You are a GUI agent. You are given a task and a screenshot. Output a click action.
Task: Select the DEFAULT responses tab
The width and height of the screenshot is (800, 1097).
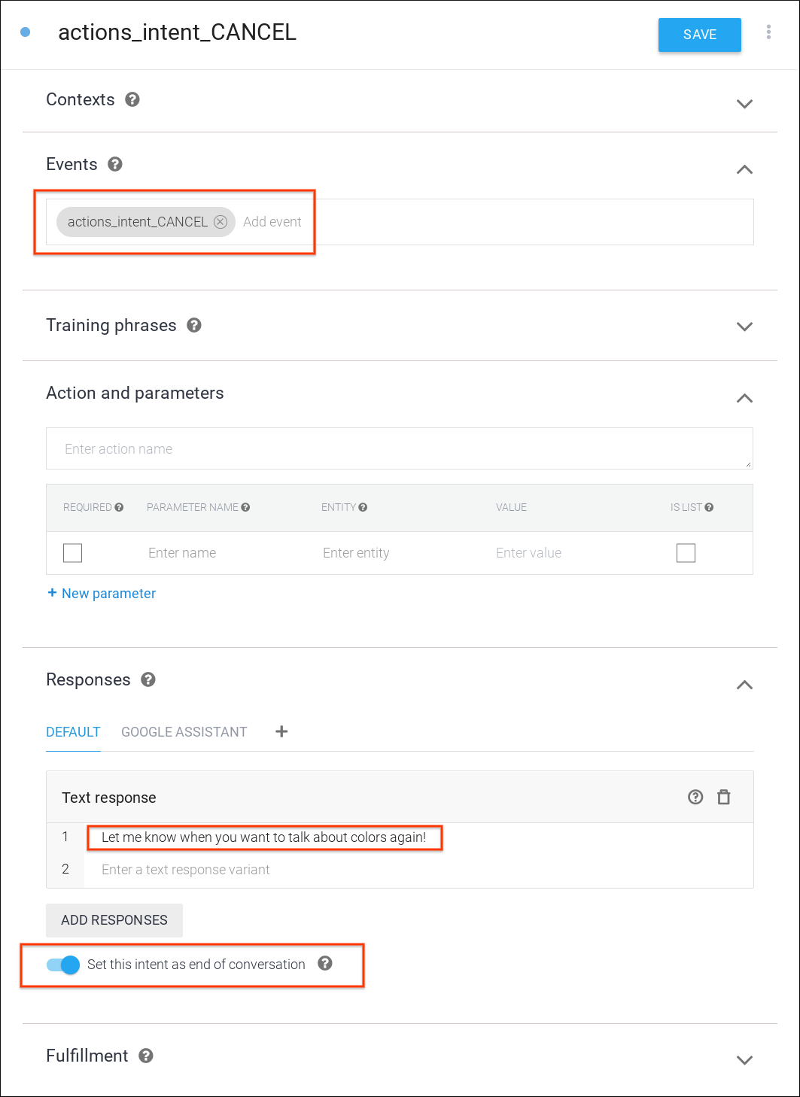coord(73,732)
